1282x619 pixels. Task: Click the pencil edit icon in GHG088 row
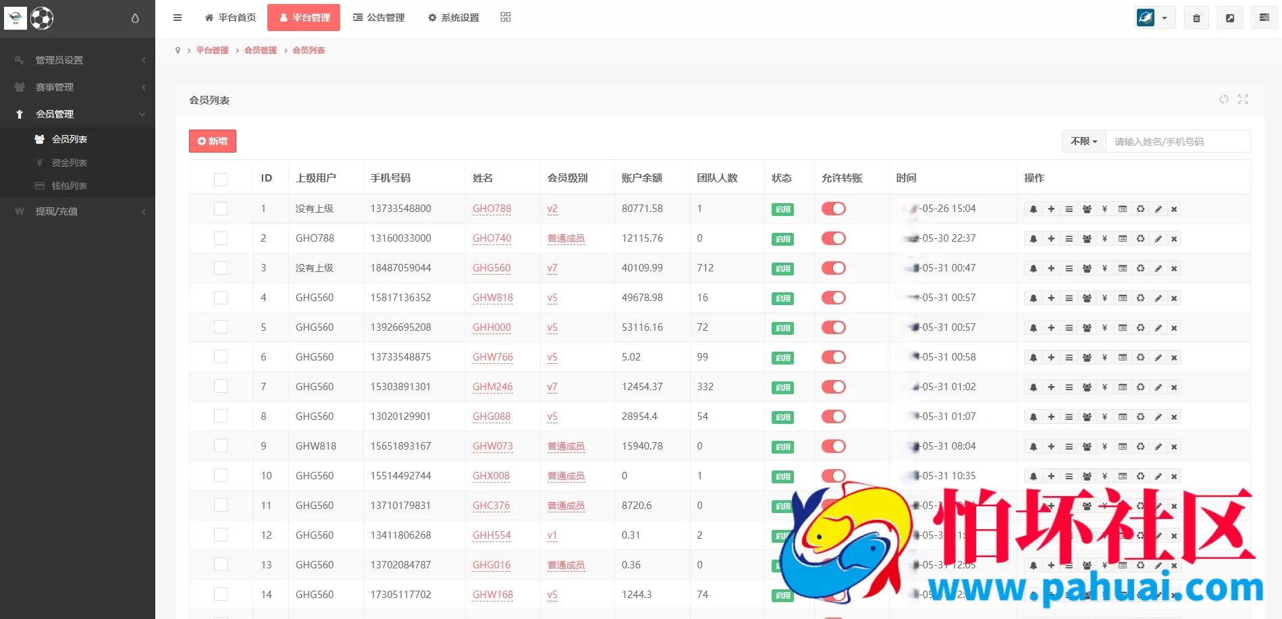coord(1158,417)
